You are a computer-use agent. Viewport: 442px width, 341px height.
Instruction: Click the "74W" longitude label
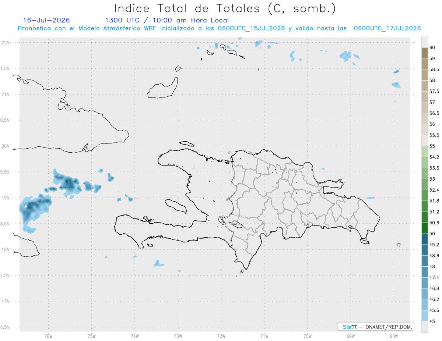tap(135, 336)
